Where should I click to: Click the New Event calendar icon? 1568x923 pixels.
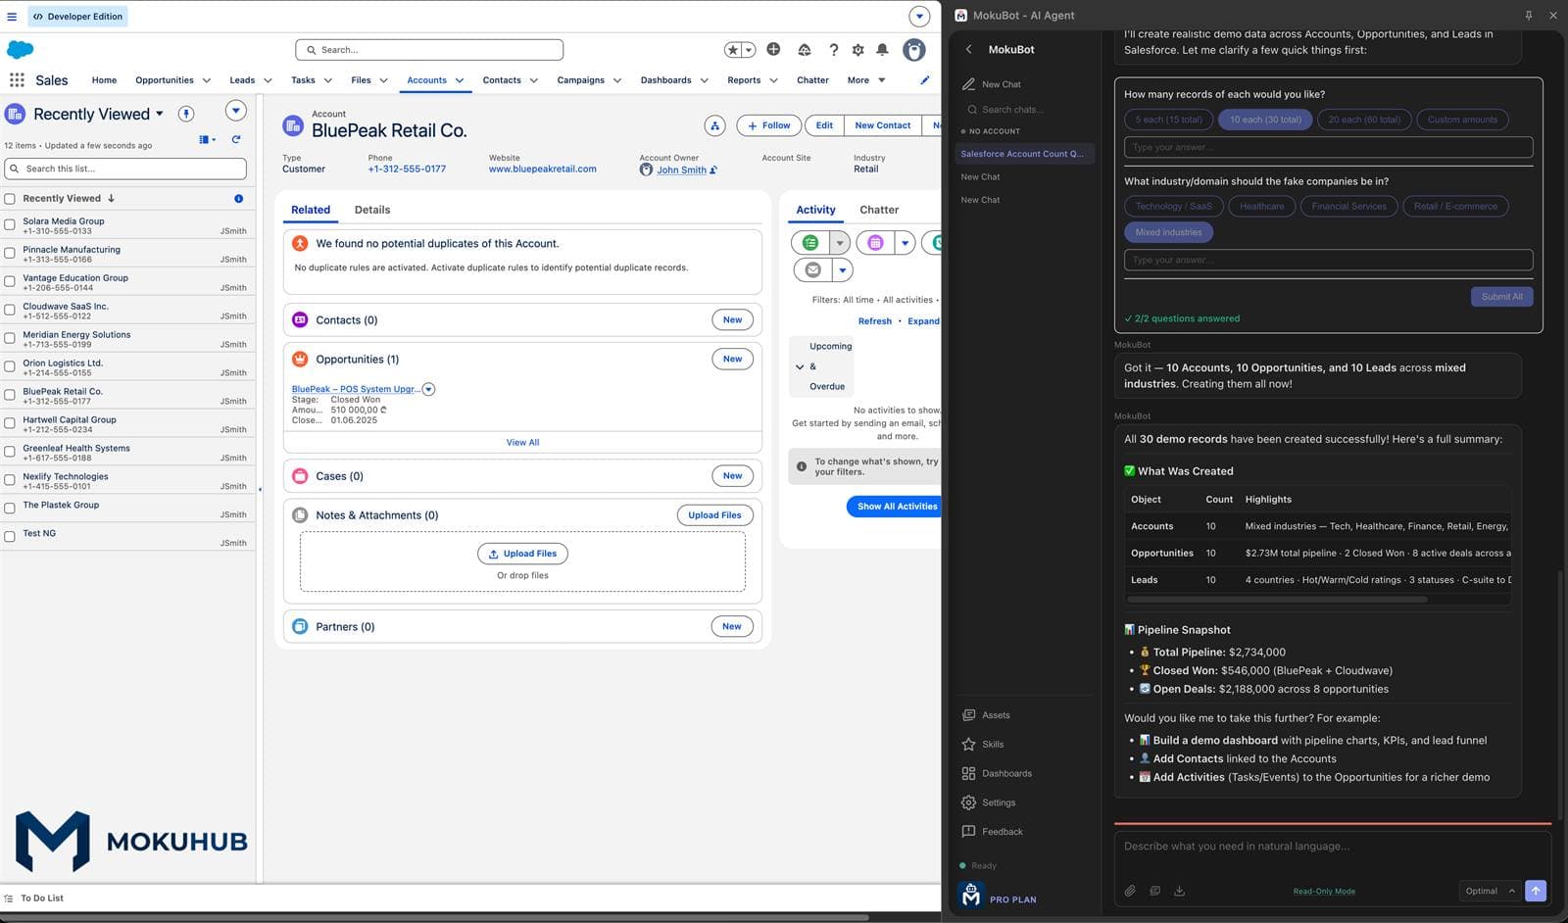(875, 242)
